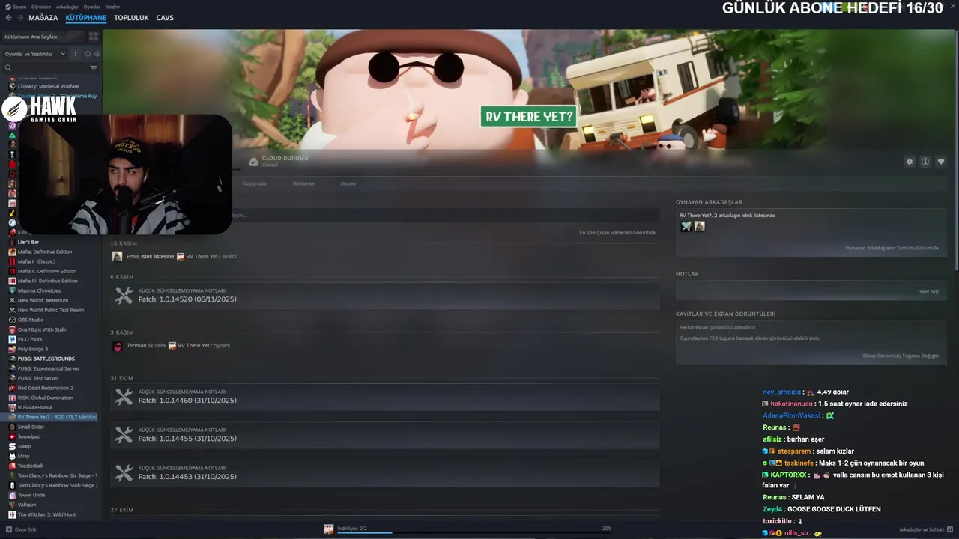Click the Oyun Ekle button
The image size is (959, 539).
tap(21, 529)
